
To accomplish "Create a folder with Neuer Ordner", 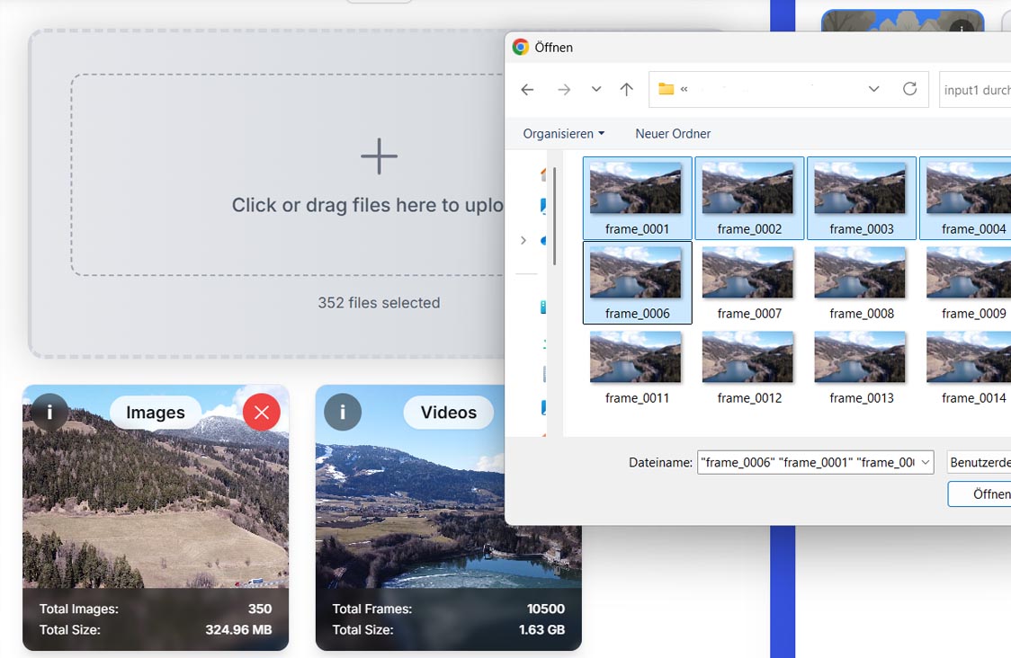I will pyautogui.click(x=672, y=133).
